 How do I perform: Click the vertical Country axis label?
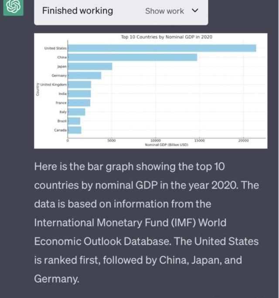pyautogui.click(x=37, y=89)
